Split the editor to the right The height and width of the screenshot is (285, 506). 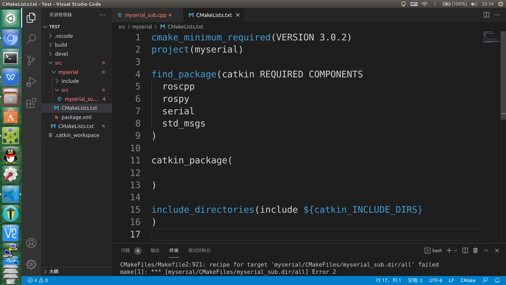coord(486,15)
